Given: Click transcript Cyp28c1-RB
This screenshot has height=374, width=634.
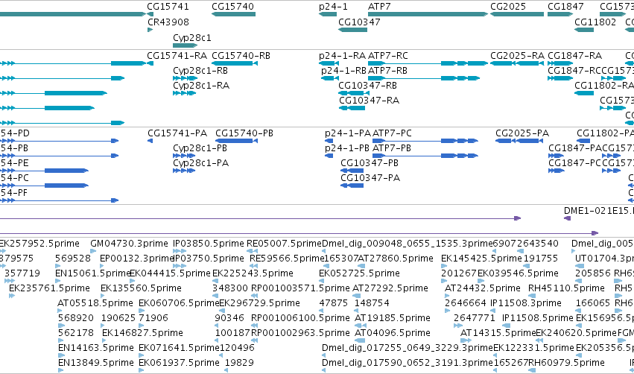Looking at the screenshot, I should [200, 70].
